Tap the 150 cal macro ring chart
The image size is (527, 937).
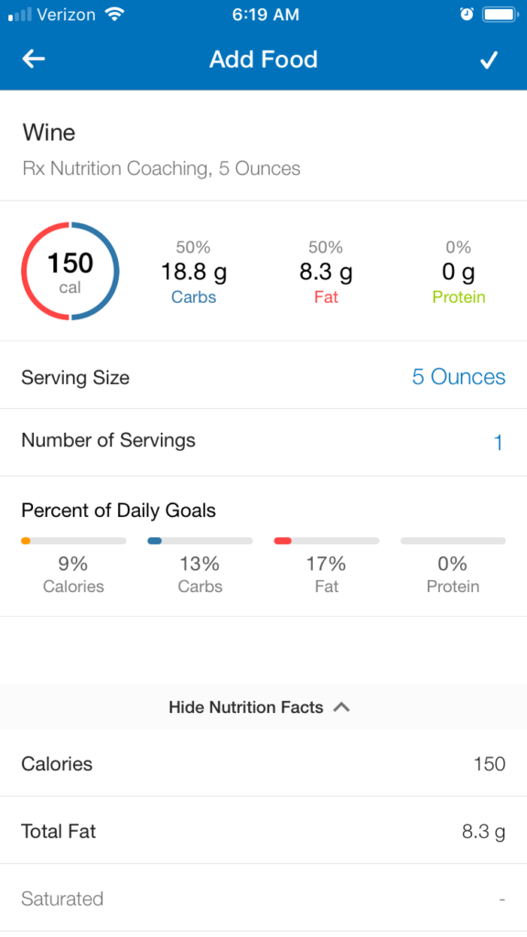point(70,271)
